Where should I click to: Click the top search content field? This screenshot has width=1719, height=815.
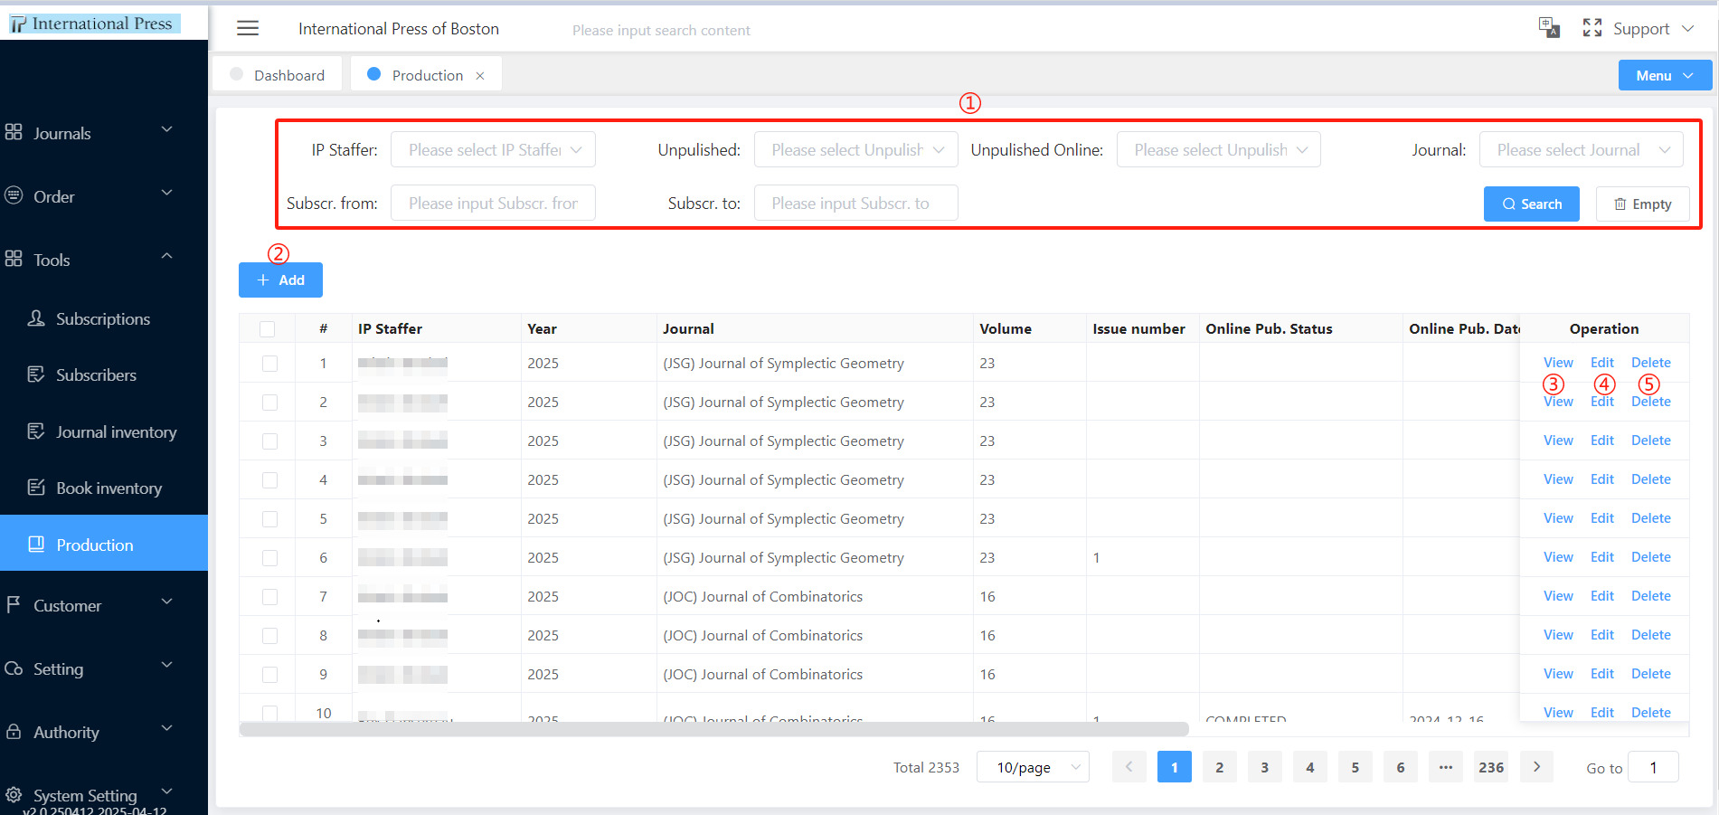pyautogui.click(x=661, y=30)
